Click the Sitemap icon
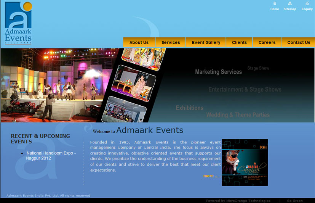This screenshot has width=315, height=203. point(290,3)
